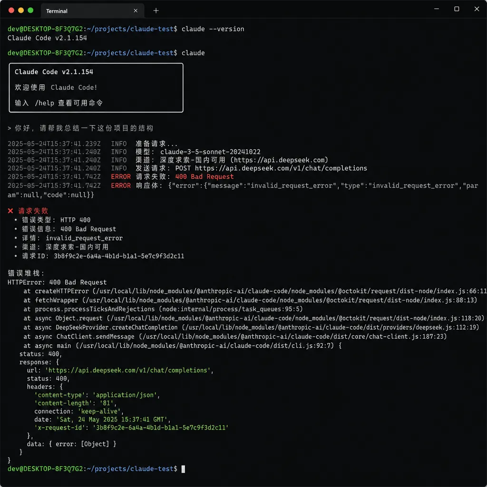Click the boxed 'Claude Code v2.1.154' title
This screenshot has height=487, width=487.
click(x=54, y=72)
